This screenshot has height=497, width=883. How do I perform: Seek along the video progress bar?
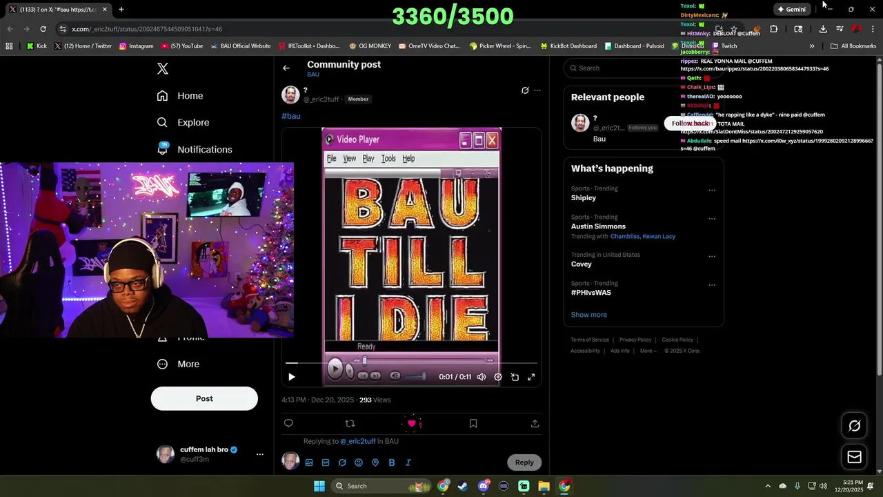(411, 362)
